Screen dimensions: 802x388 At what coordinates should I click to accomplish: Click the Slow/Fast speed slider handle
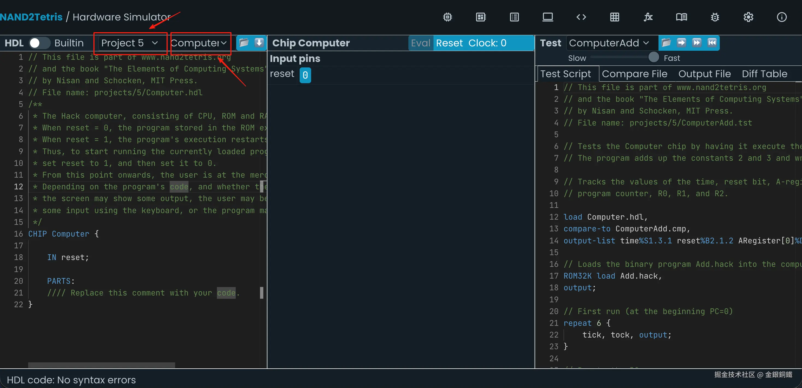(x=653, y=57)
